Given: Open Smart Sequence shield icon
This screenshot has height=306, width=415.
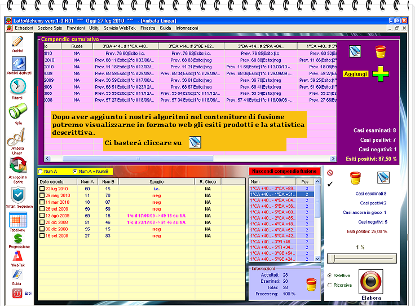Looking at the screenshot, I should point(18,195).
